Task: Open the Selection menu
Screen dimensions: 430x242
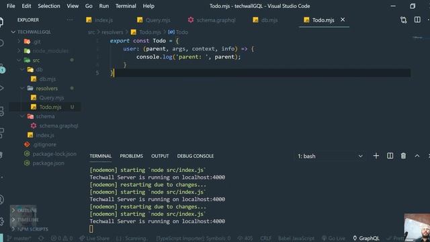Action: pyautogui.click(x=49, y=6)
